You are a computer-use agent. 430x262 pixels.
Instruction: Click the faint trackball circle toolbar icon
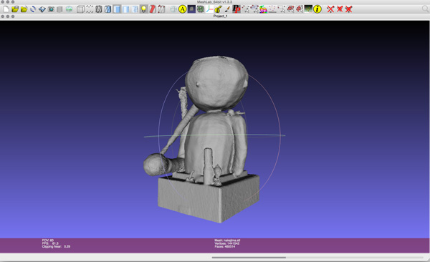pos(173,9)
